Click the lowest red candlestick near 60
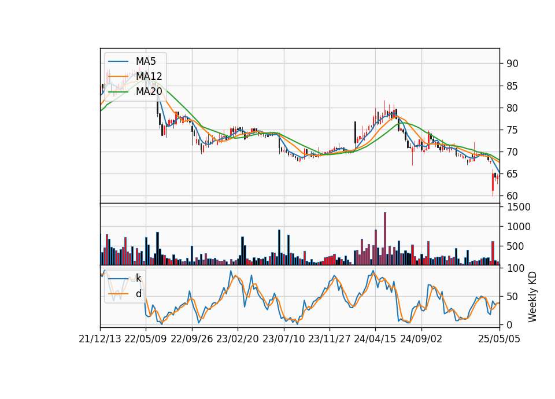 pyautogui.click(x=493, y=183)
